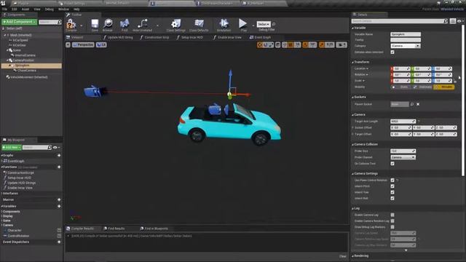Open the Category dropdown in Variable section
This screenshot has height=262, width=466.
pos(406,46)
